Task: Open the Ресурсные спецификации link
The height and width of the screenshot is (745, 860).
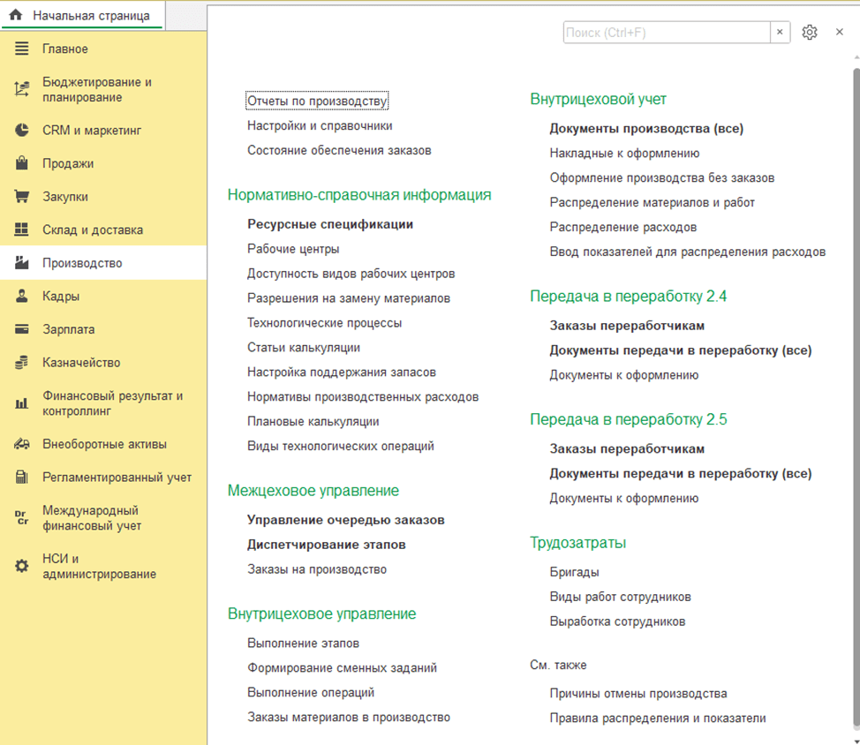Action: (330, 224)
